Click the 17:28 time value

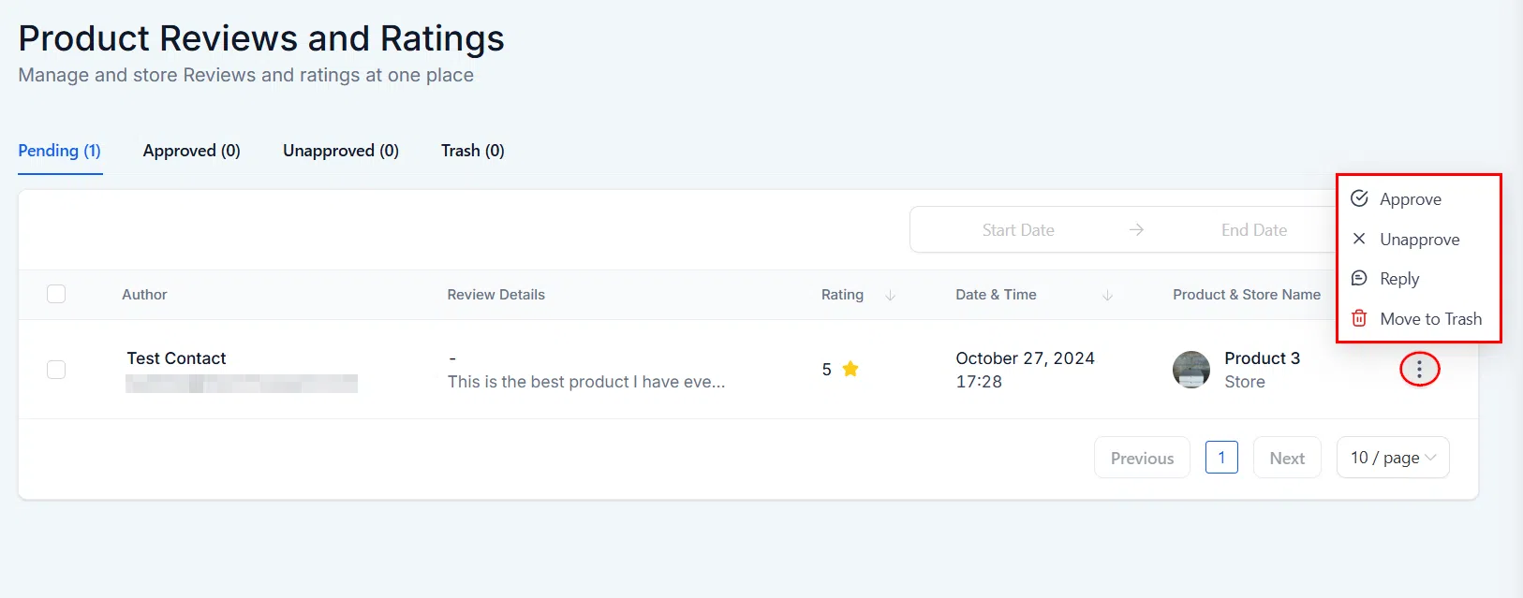coord(979,382)
